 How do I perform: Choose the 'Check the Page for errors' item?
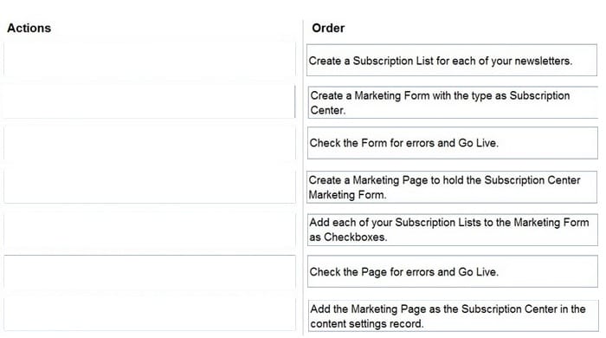click(453, 271)
